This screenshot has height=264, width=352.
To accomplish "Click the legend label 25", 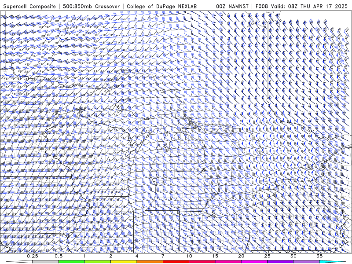I will click(267, 256).
